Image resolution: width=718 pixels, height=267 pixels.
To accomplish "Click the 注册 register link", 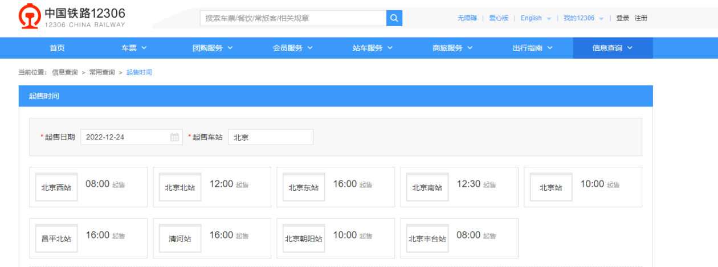I will (x=641, y=18).
